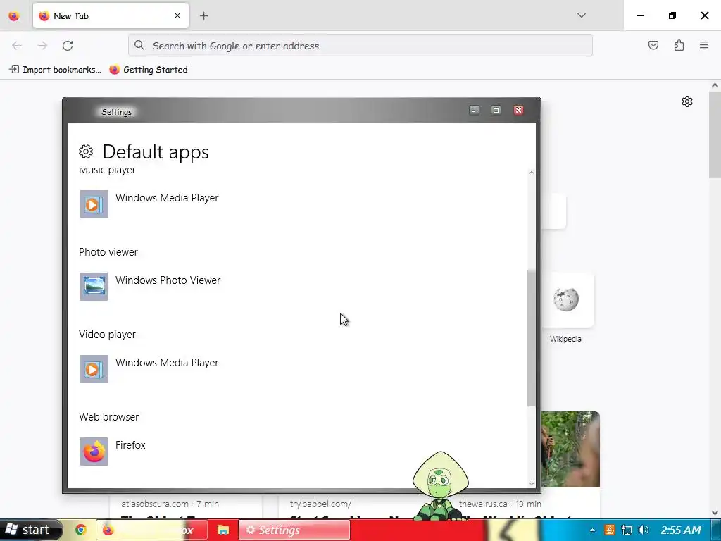This screenshot has width=721, height=541.
Task: Expand the list all tabs chevron
Action: [x=581, y=15]
